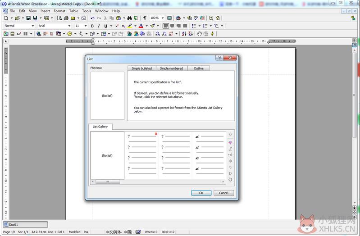360x236 pixels.
Task: Click Cancel in the List dialog
Action: point(223,193)
